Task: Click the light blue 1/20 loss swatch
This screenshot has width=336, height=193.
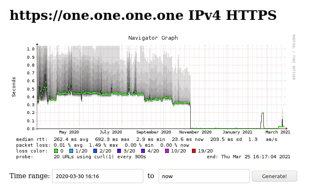Action: pyautogui.click(x=71, y=151)
